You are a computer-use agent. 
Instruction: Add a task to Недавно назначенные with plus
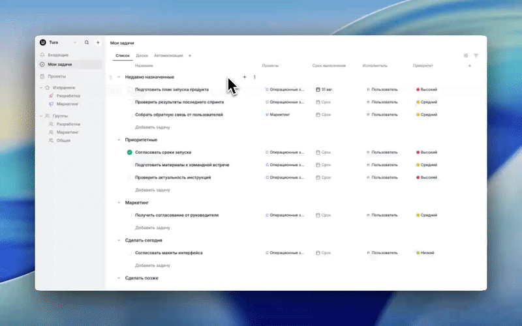(244, 77)
